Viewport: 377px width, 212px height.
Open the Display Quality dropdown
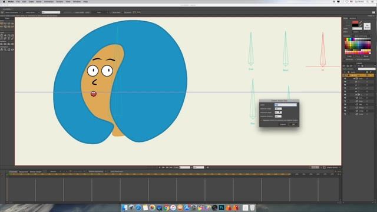[333, 167]
